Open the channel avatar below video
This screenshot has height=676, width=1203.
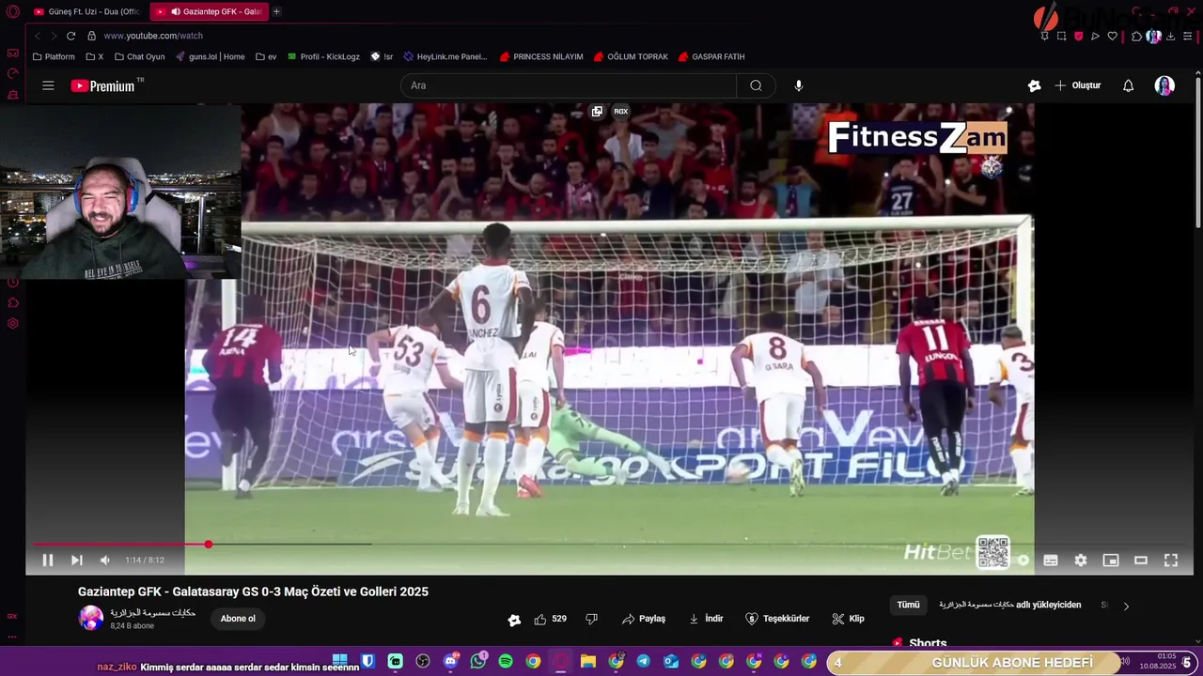click(x=91, y=618)
